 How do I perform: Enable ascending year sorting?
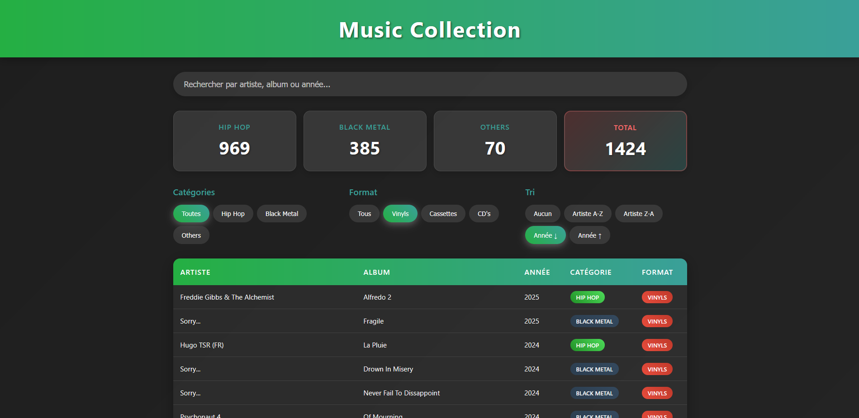pos(589,235)
